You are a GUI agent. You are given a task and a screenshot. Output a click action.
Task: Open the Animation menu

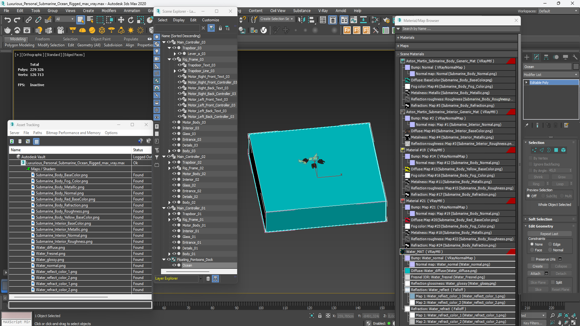coord(132,11)
